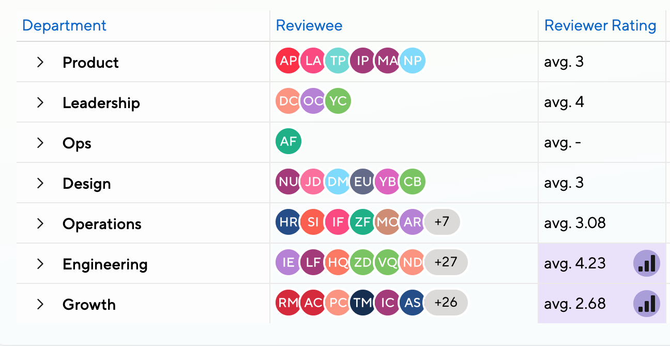Screen dimensions: 670x346
Task: Show the +26 more Growth reviewees
Action: click(x=446, y=303)
